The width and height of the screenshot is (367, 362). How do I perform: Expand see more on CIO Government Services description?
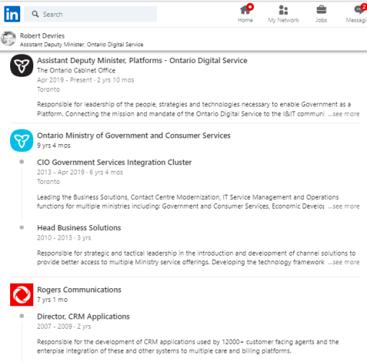pyautogui.click(x=344, y=206)
